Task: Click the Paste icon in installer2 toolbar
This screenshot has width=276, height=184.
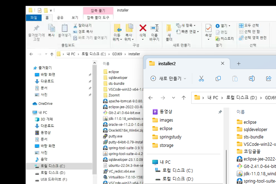Action: point(235,79)
